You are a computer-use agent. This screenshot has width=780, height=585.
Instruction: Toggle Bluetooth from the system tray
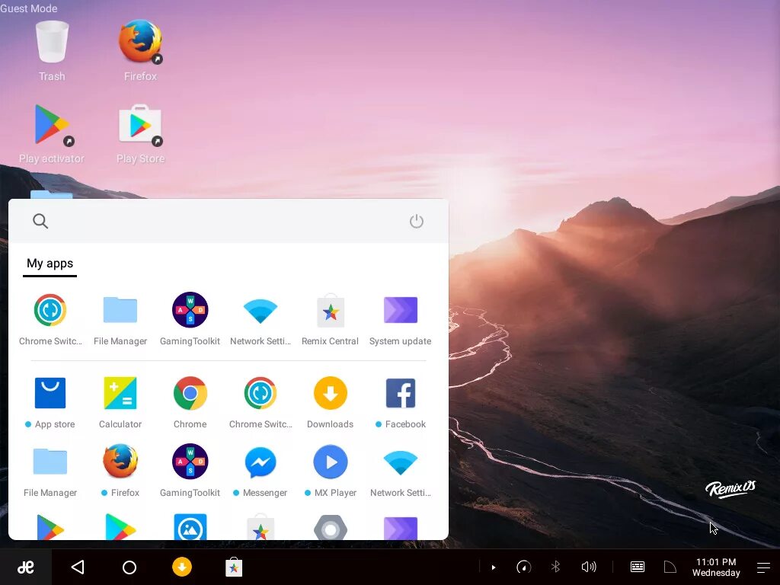[x=555, y=567]
